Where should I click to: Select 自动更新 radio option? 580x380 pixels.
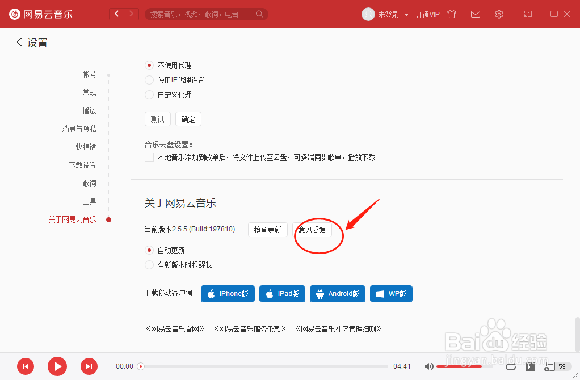point(149,250)
